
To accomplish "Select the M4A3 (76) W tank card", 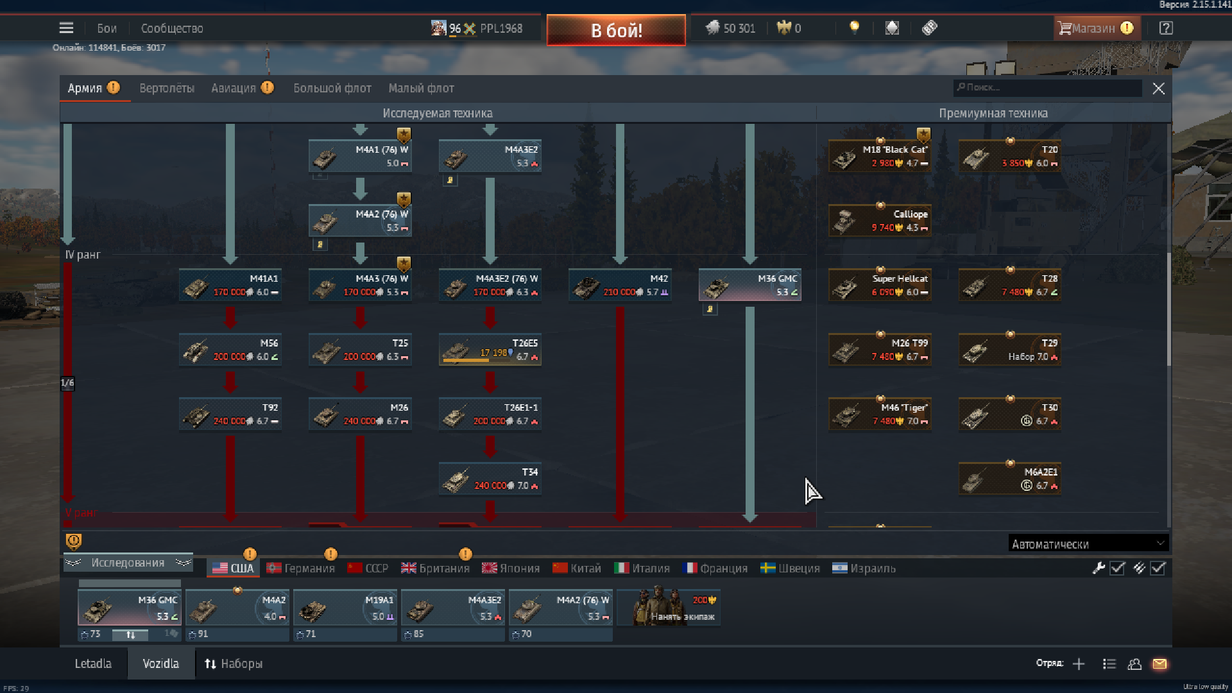I will click(x=360, y=285).
